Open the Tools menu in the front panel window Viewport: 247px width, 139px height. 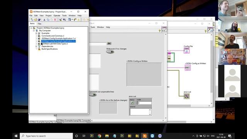pyautogui.click(x=93, y=27)
